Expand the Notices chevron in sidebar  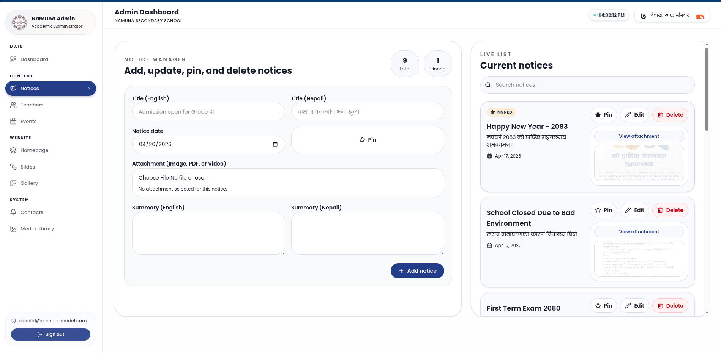point(89,89)
